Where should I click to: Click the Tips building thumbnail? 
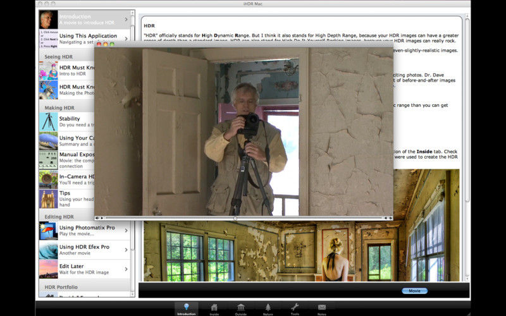point(49,198)
